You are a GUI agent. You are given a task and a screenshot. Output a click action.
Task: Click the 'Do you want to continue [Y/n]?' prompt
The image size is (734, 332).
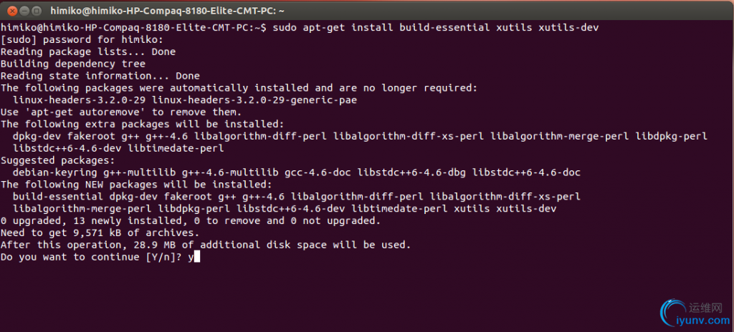point(90,258)
